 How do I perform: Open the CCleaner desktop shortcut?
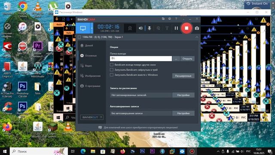click(x=7, y=108)
